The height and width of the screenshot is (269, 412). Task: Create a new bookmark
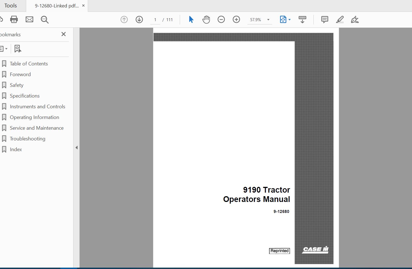[18, 48]
